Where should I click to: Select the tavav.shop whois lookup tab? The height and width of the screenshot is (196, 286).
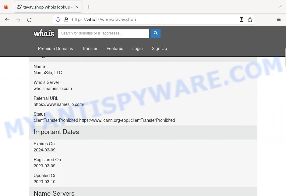point(48,7)
